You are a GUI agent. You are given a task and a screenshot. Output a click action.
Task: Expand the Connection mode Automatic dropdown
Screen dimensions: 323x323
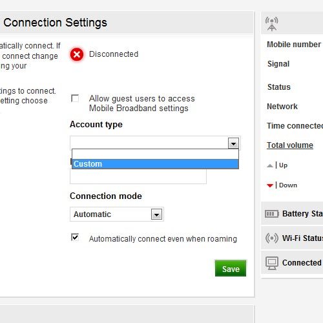[156, 214]
